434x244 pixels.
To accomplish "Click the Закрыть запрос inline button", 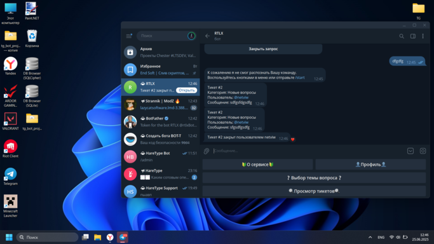I will (263, 49).
